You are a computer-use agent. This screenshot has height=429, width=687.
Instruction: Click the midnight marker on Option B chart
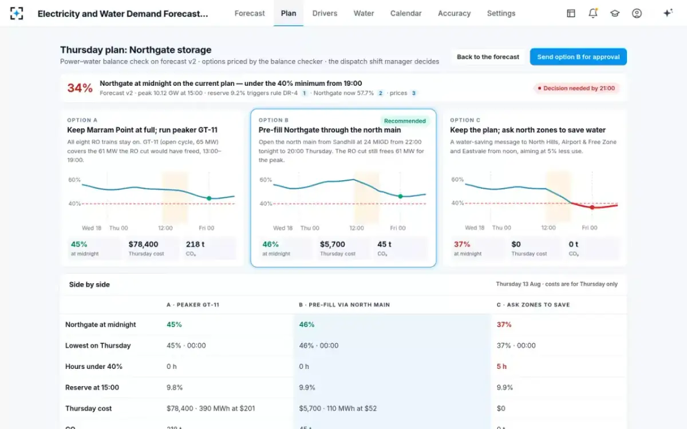click(x=400, y=196)
